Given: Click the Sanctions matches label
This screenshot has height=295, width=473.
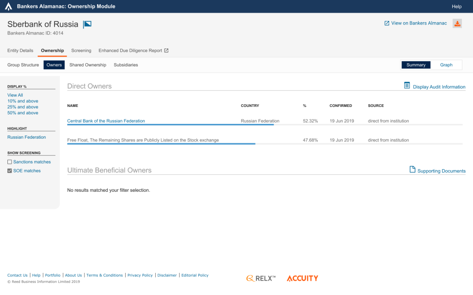Looking at the screenshot, I should coord(32,162).
